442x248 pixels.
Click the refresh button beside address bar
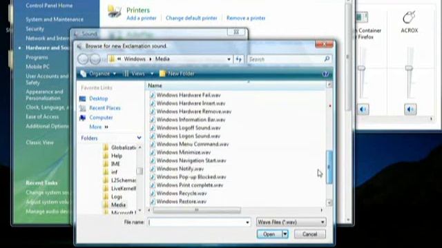pos(239,59)
